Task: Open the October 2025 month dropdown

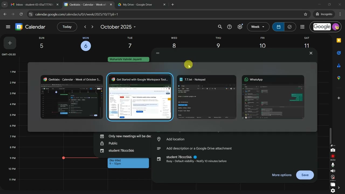Action: coord(118,27)
